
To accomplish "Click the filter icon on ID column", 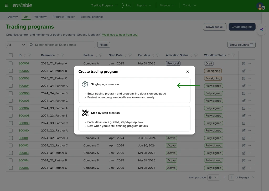I will [x=29, y=55].
